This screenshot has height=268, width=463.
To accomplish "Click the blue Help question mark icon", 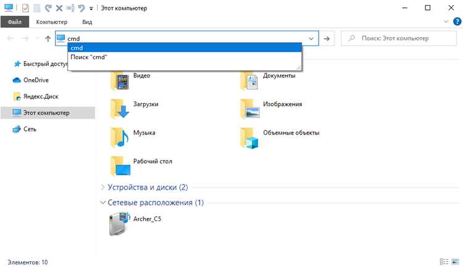I will click(x=457, y=22).
